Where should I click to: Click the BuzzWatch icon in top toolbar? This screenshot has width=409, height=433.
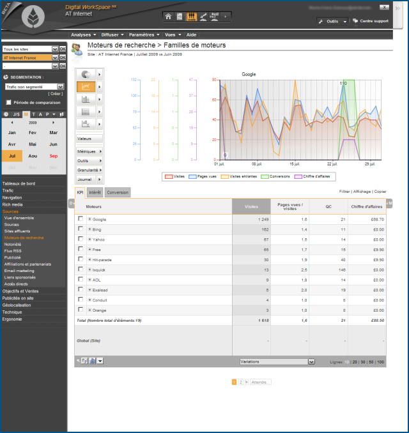tap(215, 17)
